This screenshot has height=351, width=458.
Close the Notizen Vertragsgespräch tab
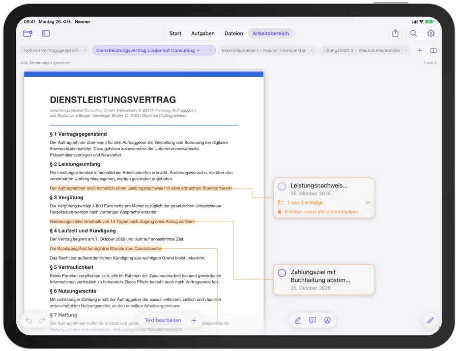(85, 50)
